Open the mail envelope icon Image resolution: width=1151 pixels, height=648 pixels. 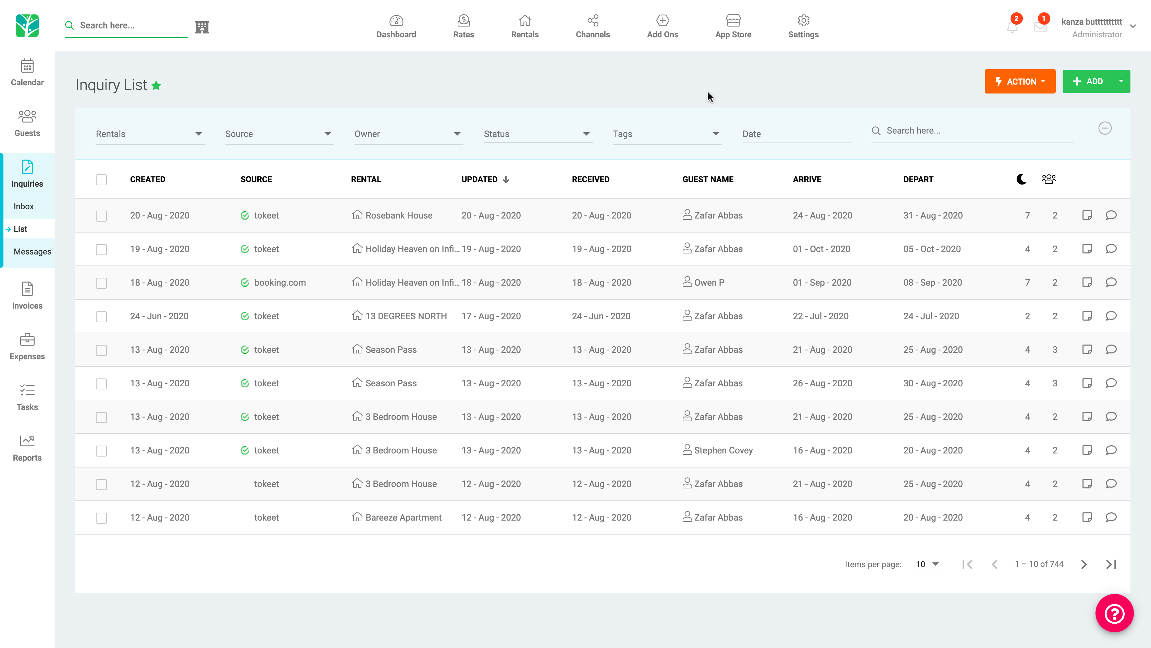click(1040, 27)
